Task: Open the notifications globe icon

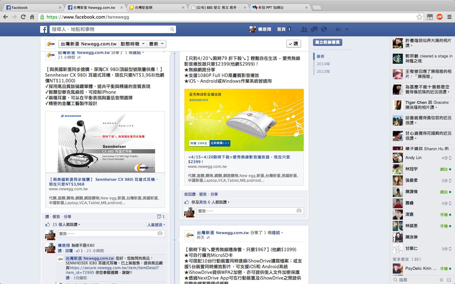Action: click(324, 29)
